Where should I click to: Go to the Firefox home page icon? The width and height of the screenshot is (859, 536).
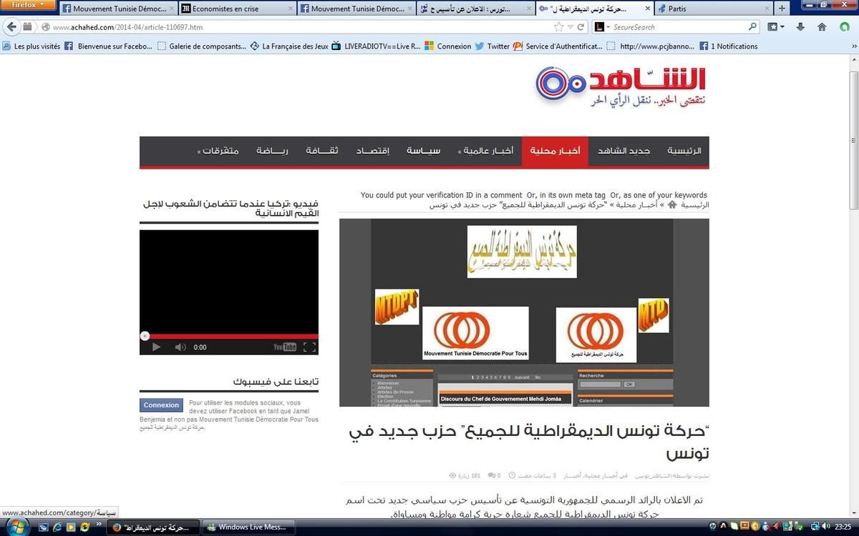(822, 27)
